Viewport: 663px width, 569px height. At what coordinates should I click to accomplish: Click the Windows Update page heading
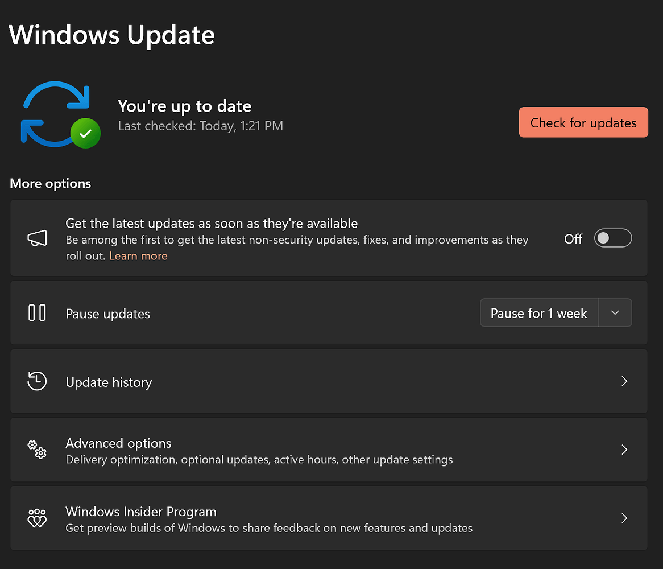112,35
